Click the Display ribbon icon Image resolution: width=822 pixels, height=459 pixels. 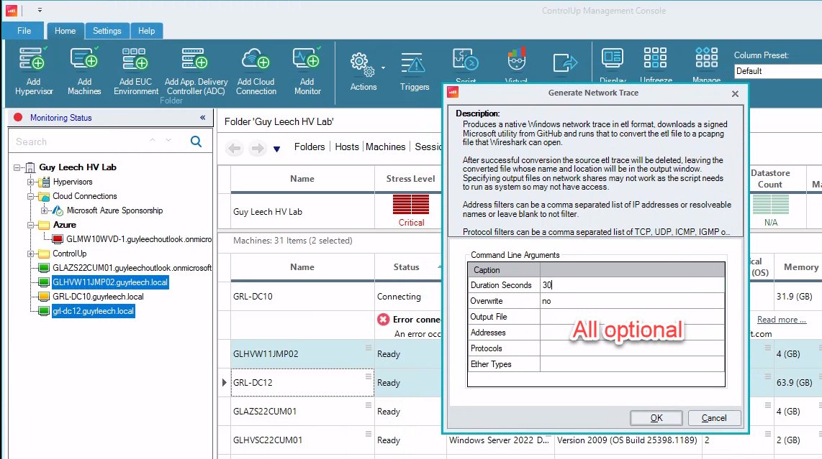coord(613,59)
